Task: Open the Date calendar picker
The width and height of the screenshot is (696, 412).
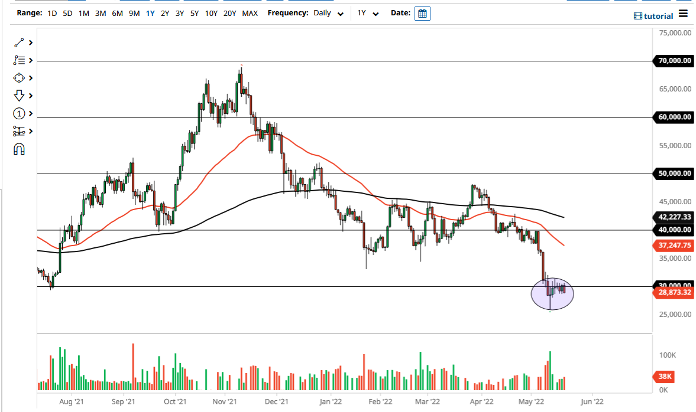Action: [x=422, y=13]
